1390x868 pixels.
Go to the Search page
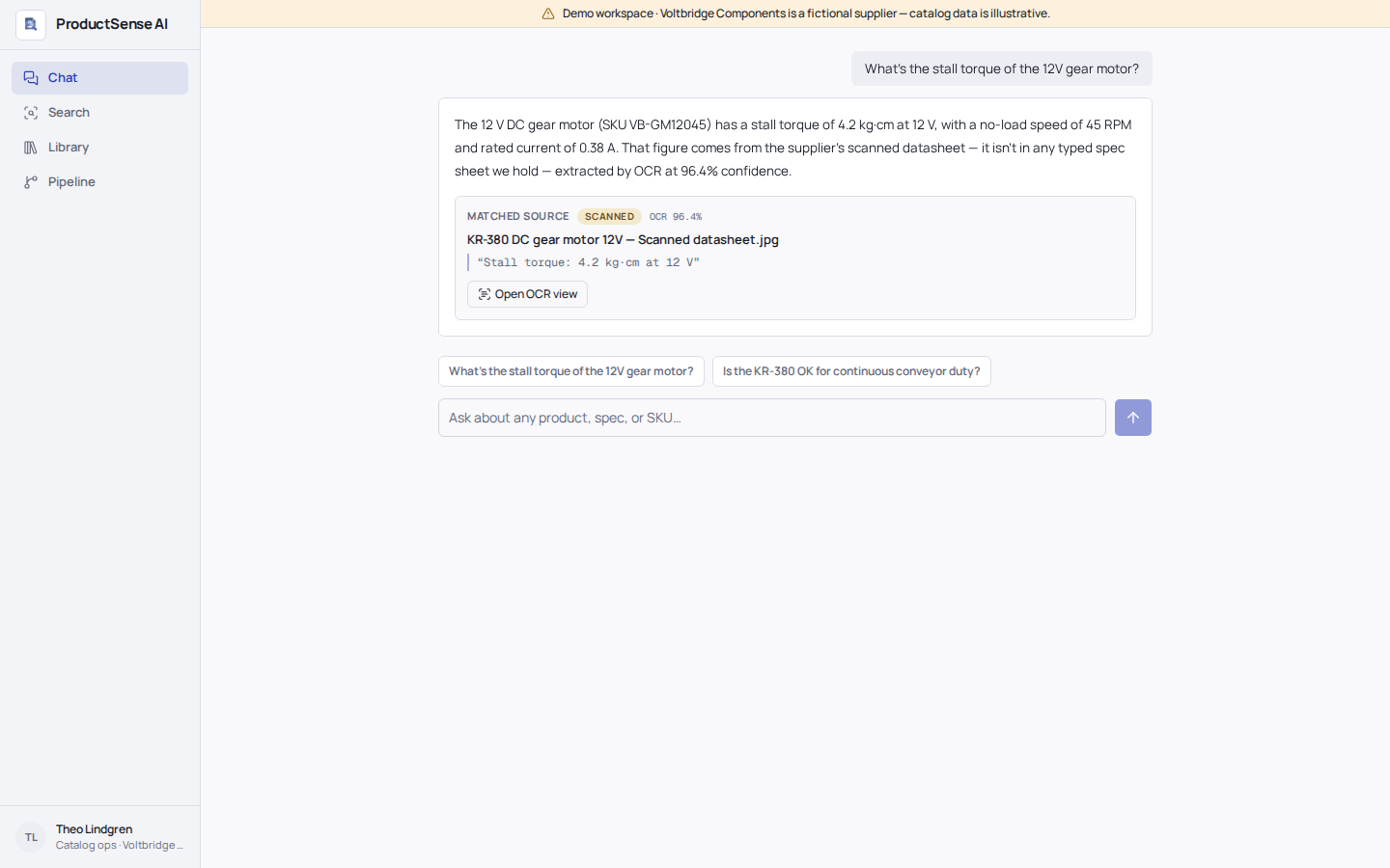pos(99,113)
